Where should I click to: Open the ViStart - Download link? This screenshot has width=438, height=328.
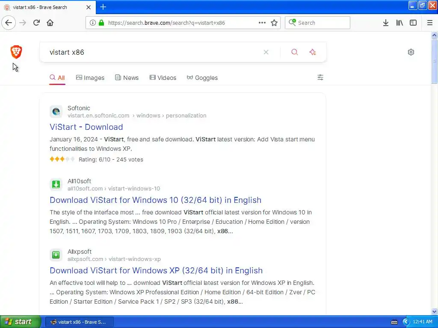86,127
